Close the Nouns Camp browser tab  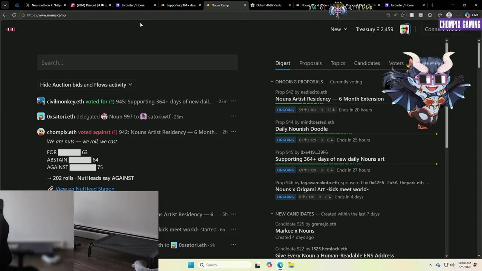coord(245,5)
